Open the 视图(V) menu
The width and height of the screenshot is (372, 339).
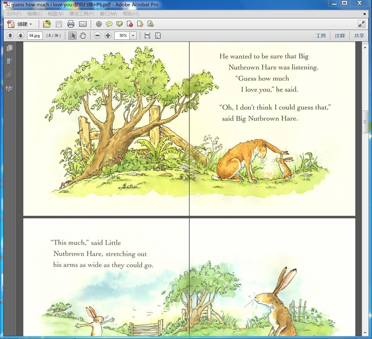(x=55, y=14)
